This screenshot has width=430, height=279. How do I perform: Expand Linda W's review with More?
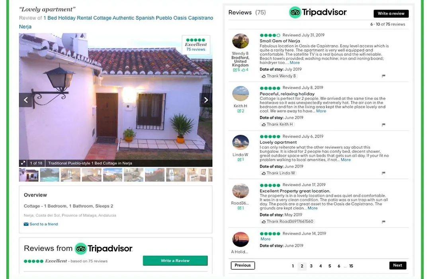(x=346, y=159)
